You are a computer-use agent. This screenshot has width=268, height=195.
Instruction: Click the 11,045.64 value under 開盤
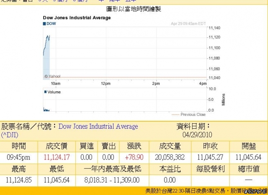tap(248, 157)
